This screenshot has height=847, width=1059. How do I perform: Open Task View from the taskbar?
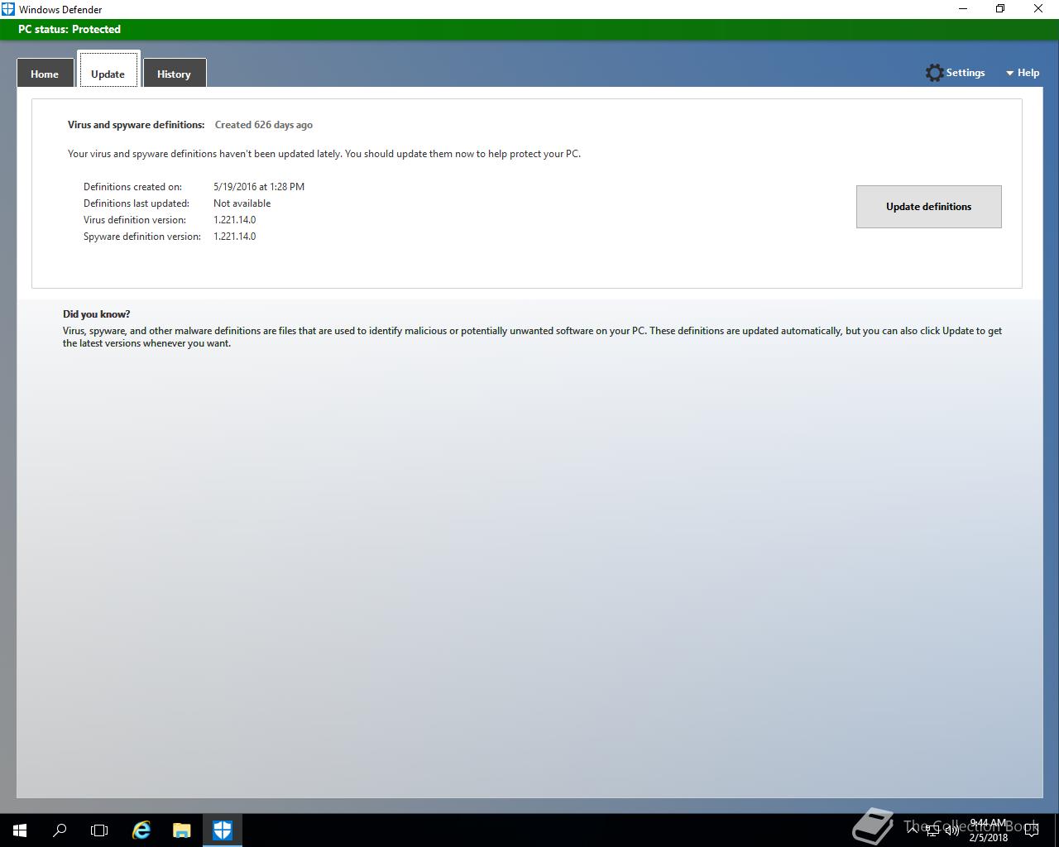99,830
